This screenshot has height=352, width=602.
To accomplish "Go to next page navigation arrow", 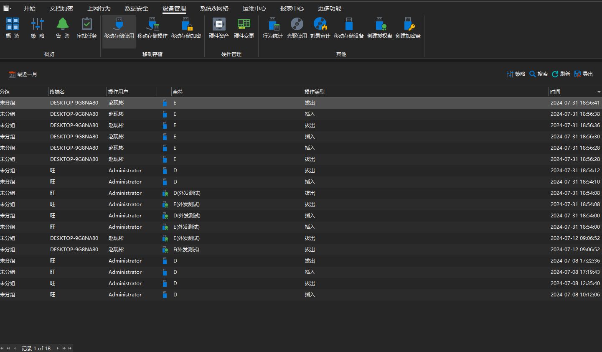I will (64, 348).
